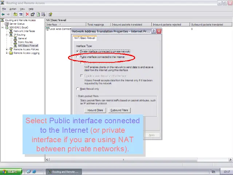Select Static Routes in the tree
Screen dimensions: 233x175
click(25, 42)
